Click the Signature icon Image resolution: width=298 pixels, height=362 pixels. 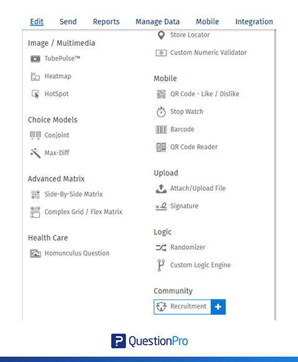[x=161, y=206]
